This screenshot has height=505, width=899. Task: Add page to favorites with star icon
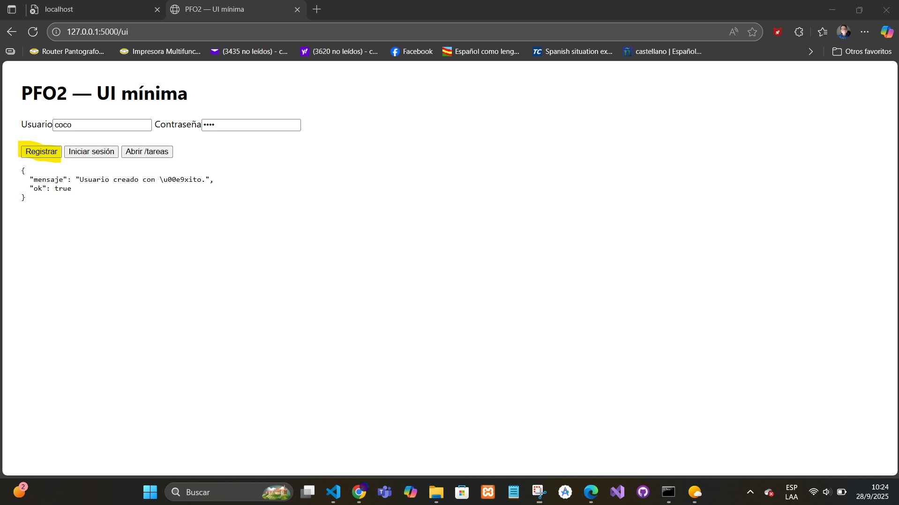click(x=752, y=32)
